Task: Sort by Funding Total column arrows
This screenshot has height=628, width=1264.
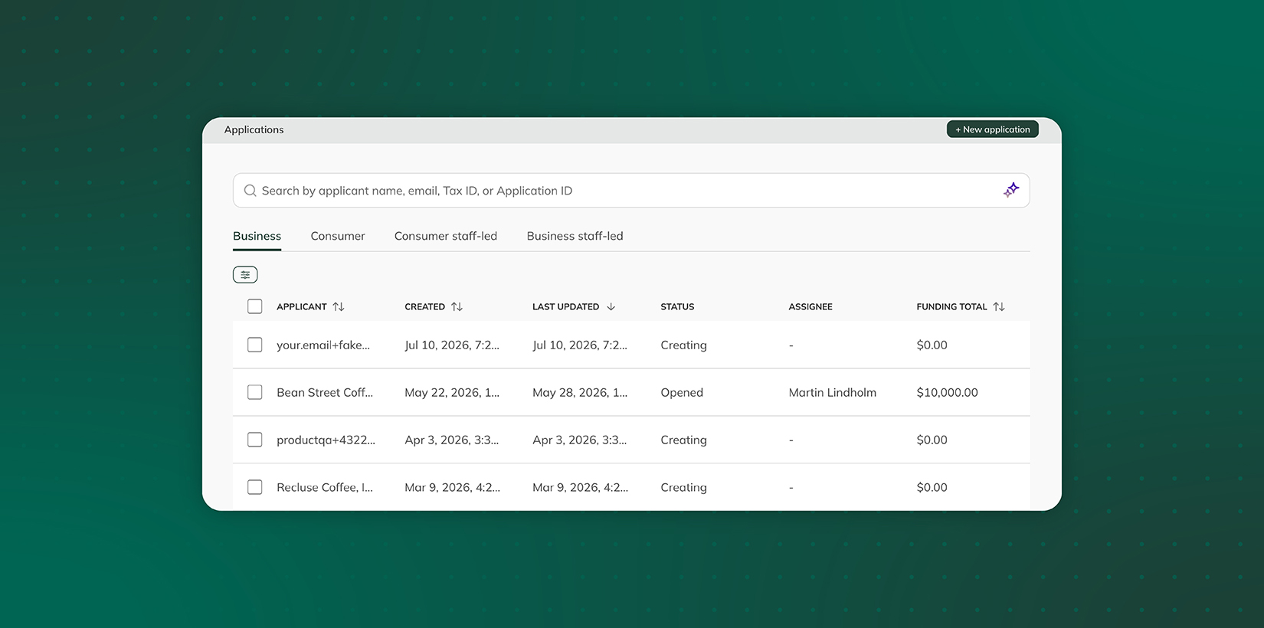Action: coord(999,306)
